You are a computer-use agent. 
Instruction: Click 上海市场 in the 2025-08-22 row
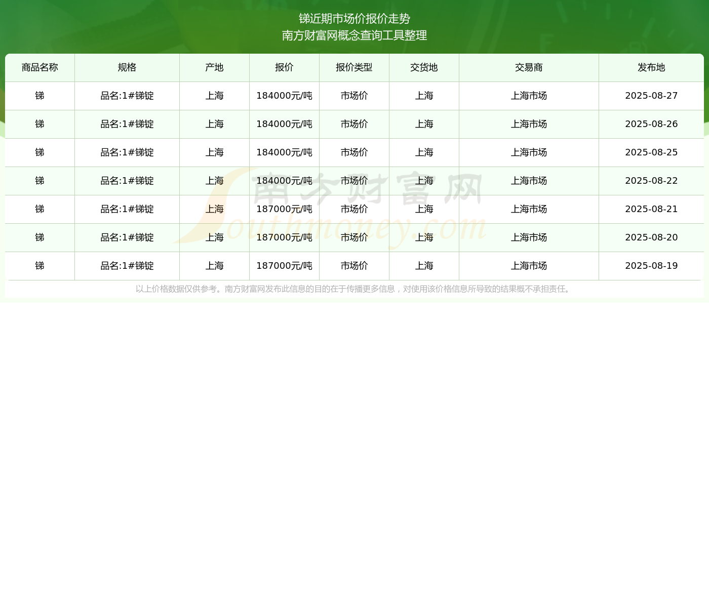pyautogui.click(x=529, y=181)
